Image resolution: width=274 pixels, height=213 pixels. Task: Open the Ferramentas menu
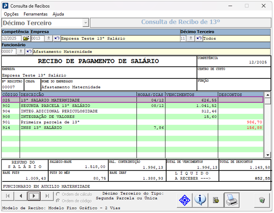(35, 14)
